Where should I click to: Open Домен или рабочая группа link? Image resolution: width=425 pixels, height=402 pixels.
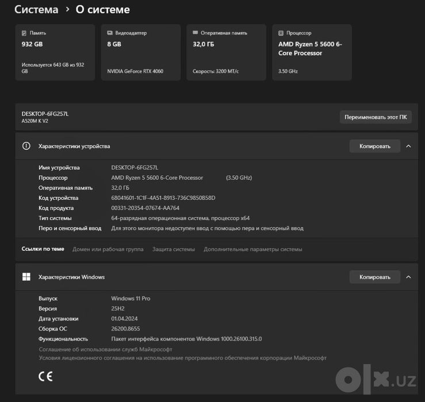(x=108, y=249)
